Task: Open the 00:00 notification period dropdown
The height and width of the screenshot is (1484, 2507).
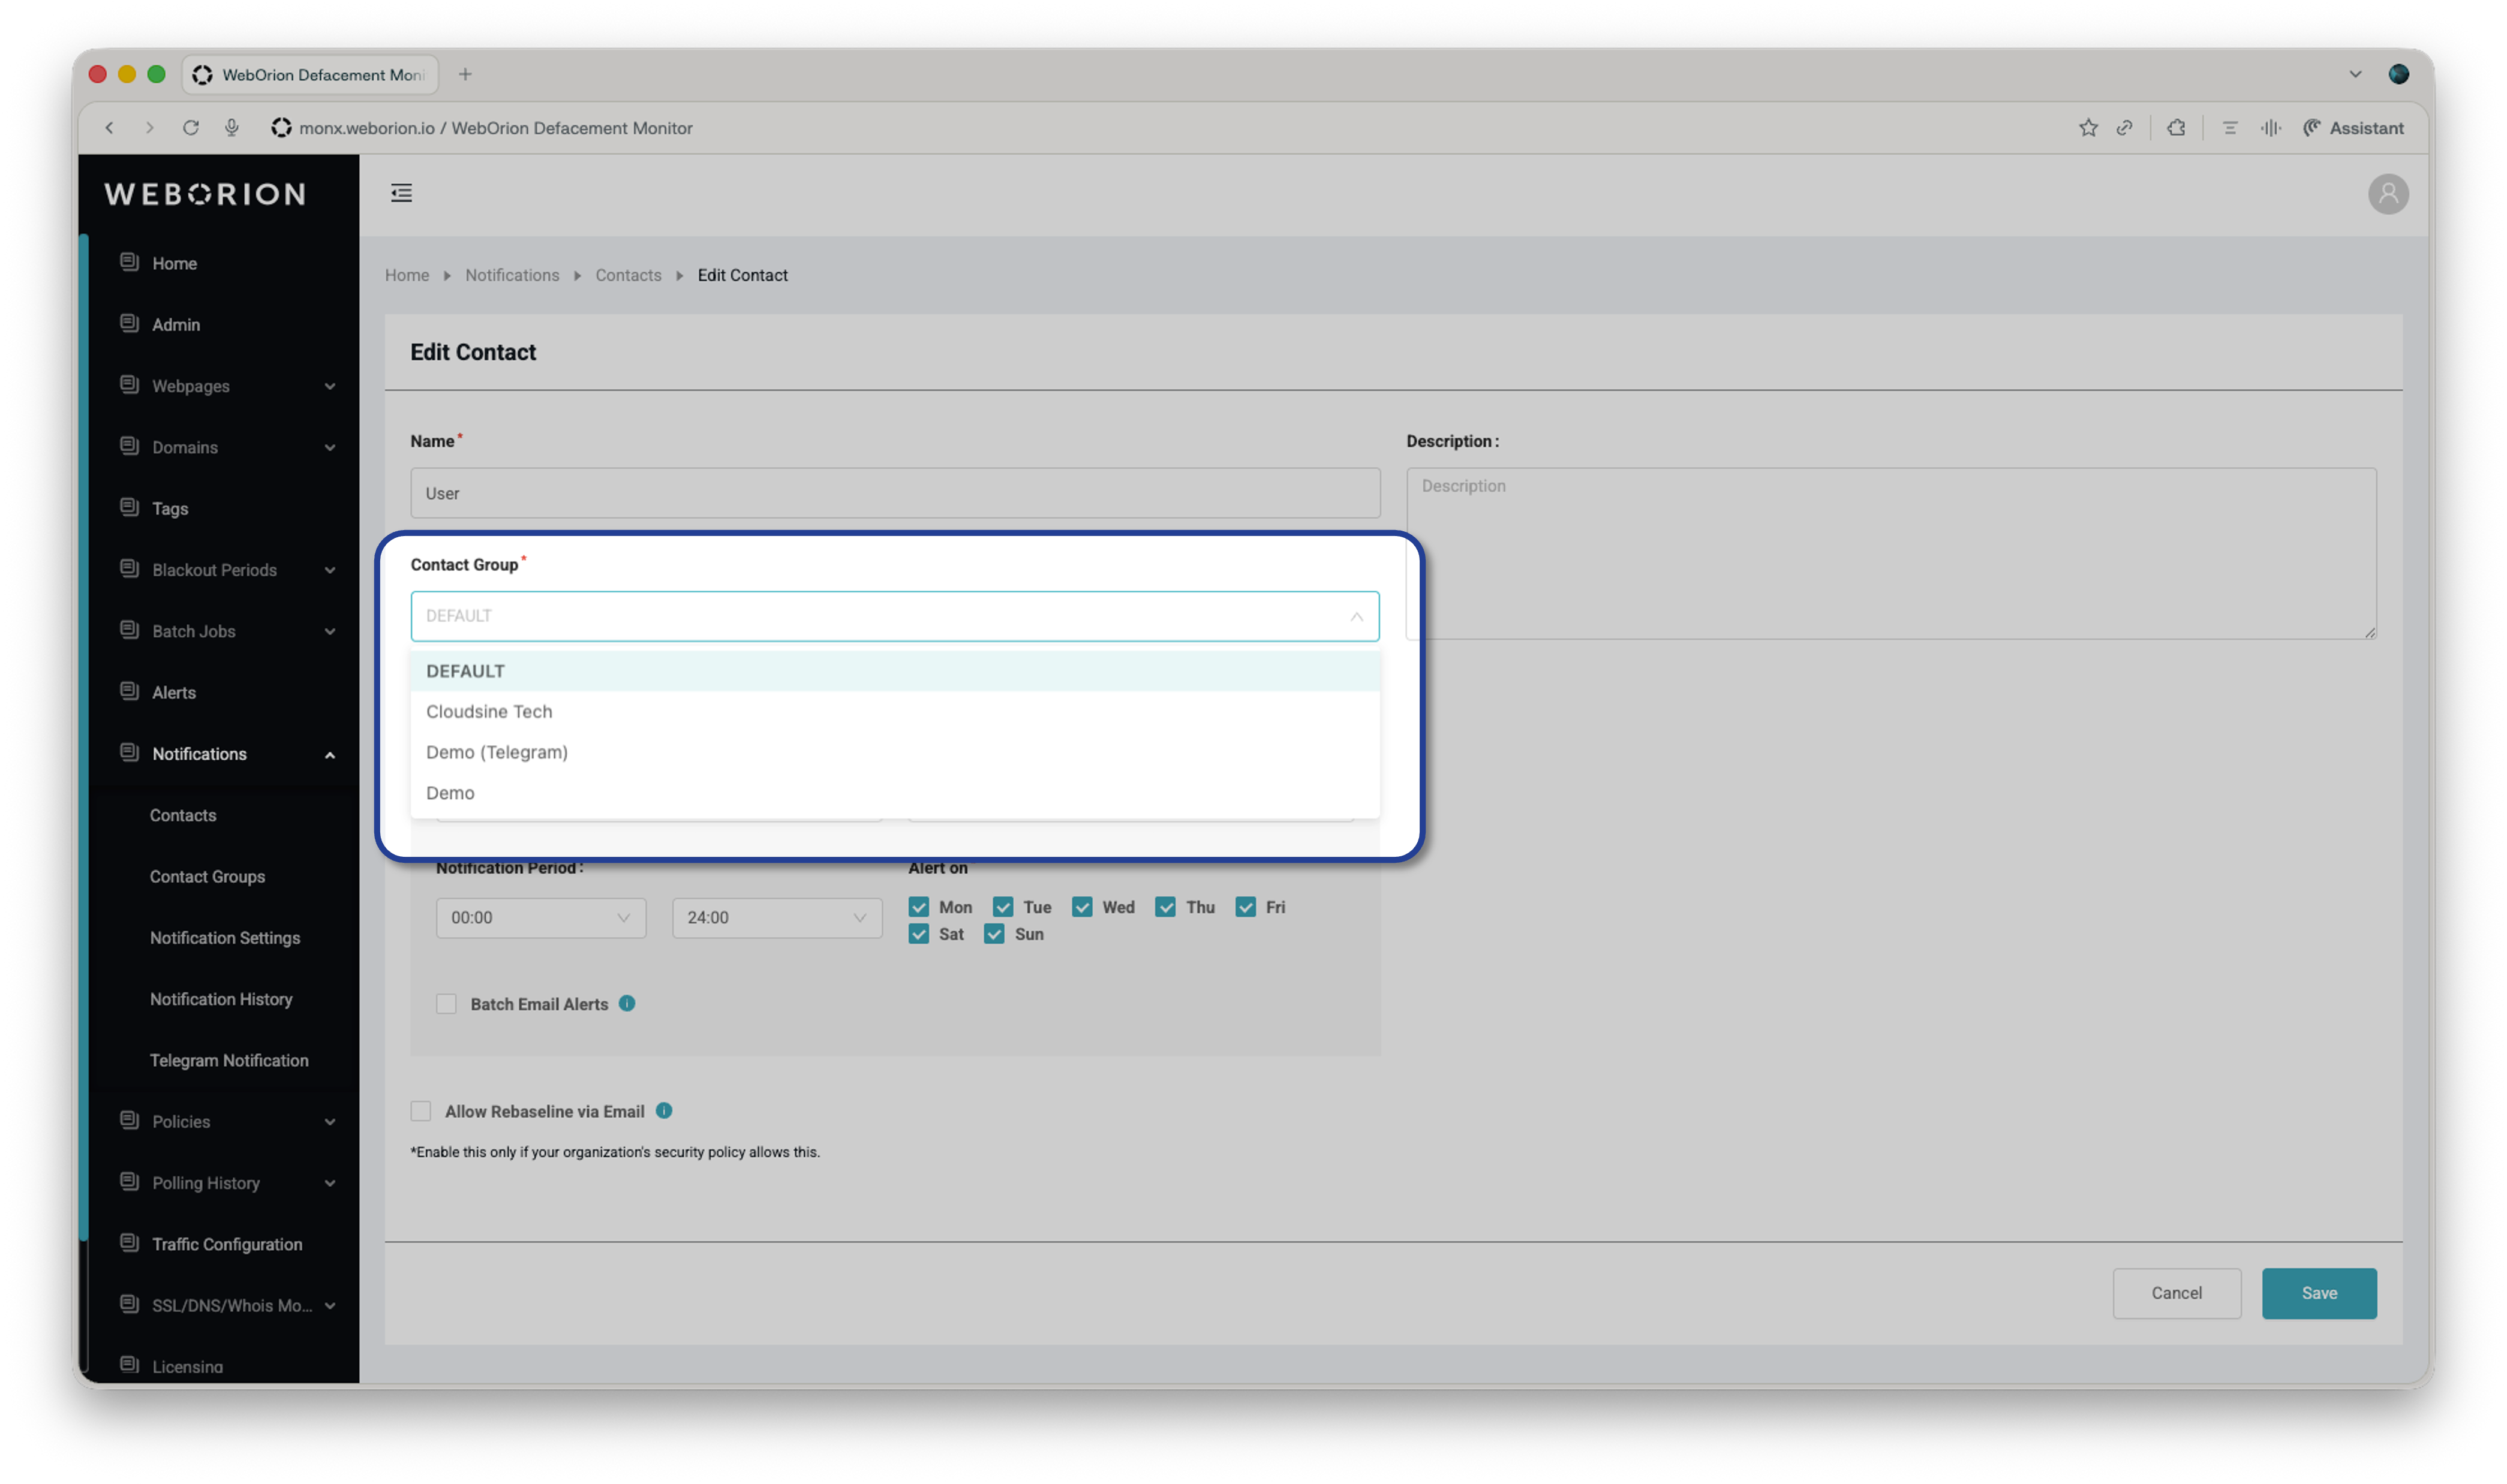Action: pyautogui.click(x=540, y=917)
